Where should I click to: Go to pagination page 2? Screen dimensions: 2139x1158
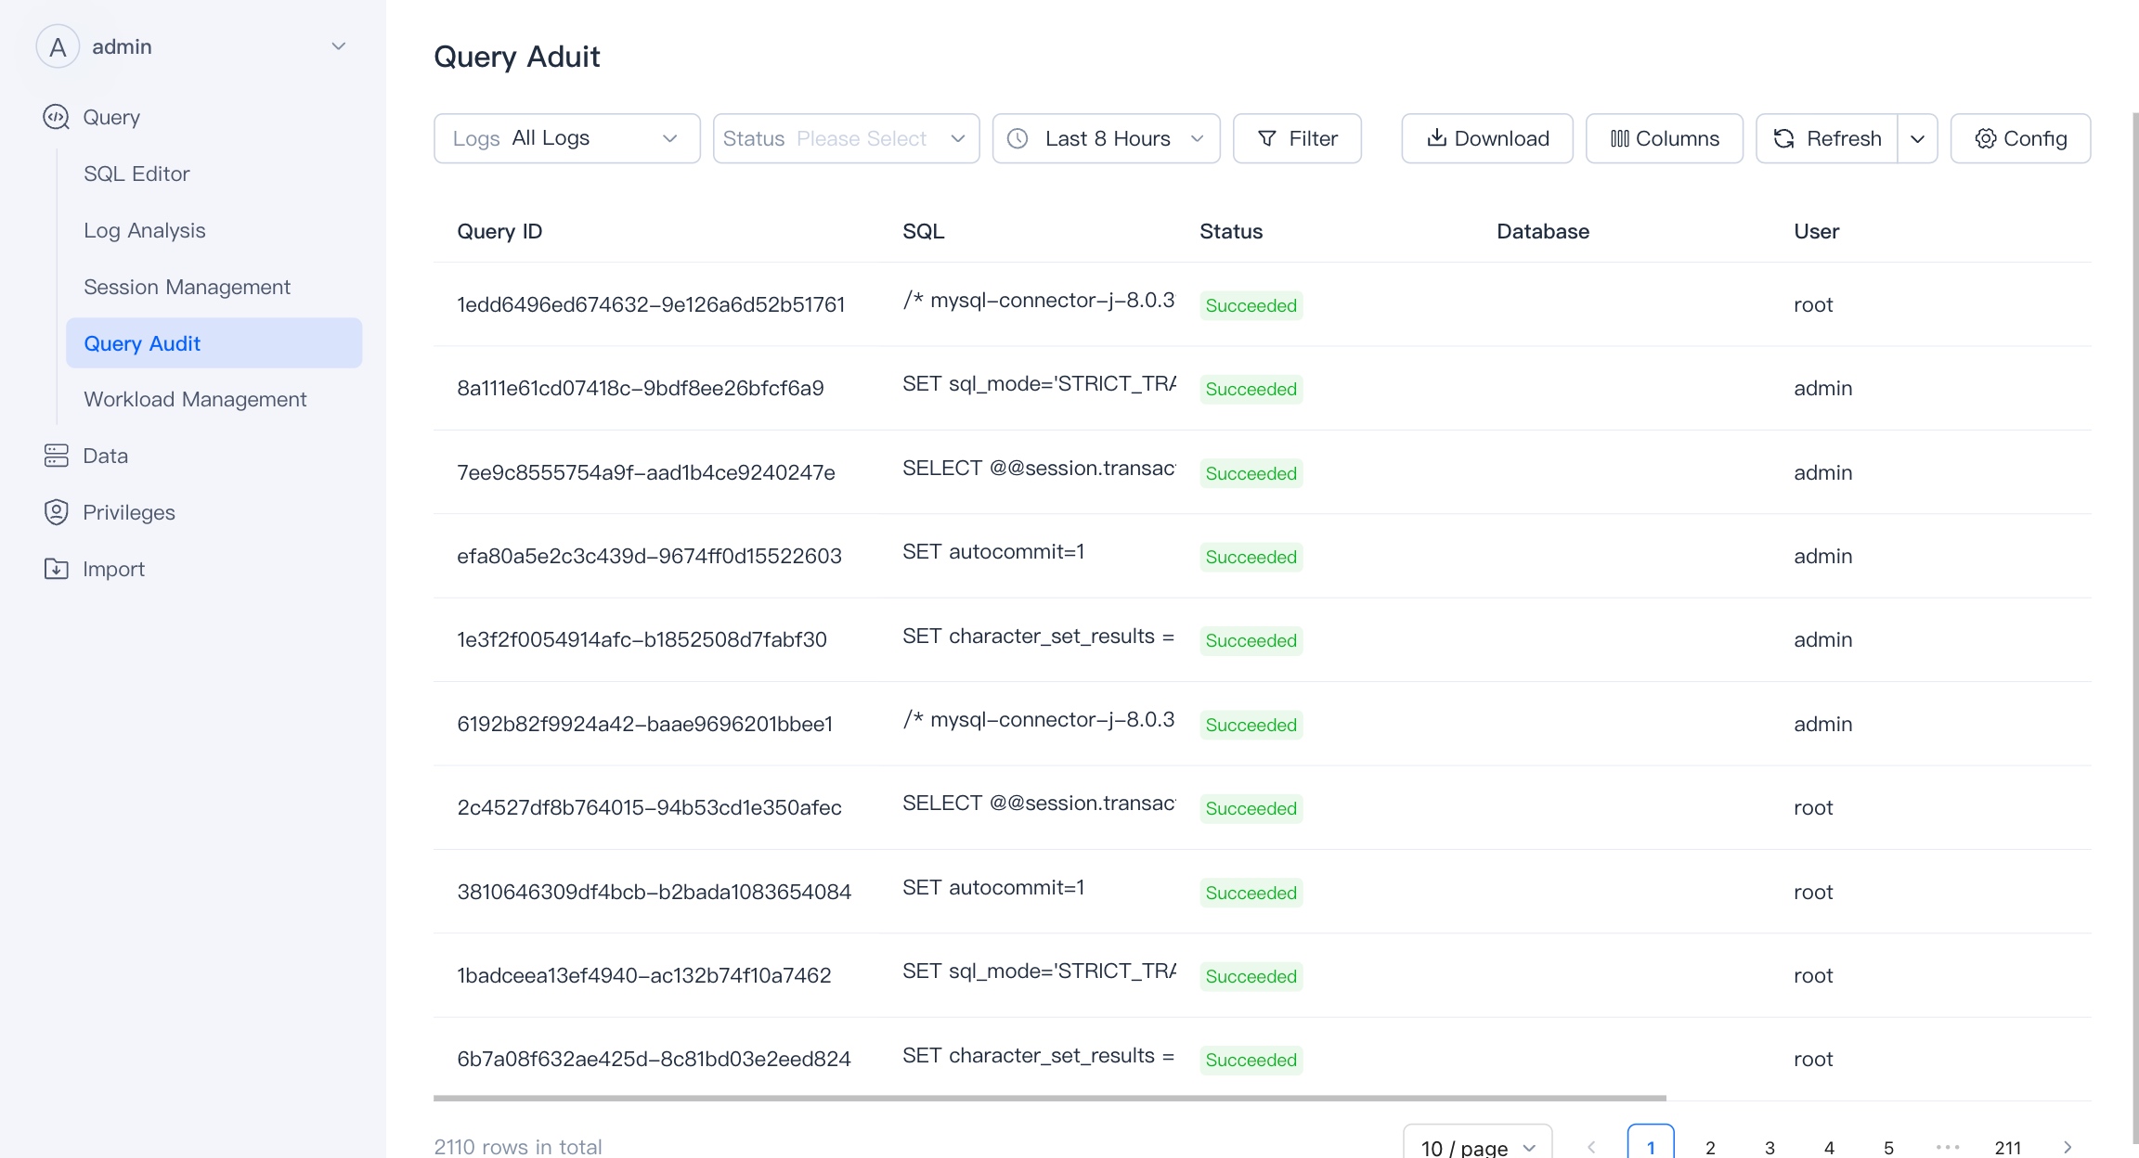point(1710,1147)
